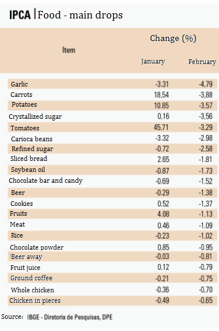Image resolution: width=219 pixels, height=331 pixels.
Task: Select the Change (%) header
Action: coord(173,38)
